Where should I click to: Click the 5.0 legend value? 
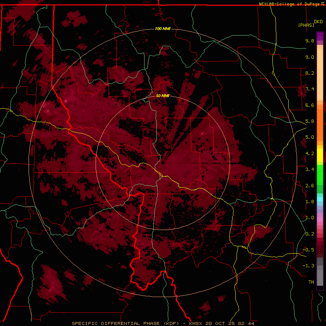(310, 137)
